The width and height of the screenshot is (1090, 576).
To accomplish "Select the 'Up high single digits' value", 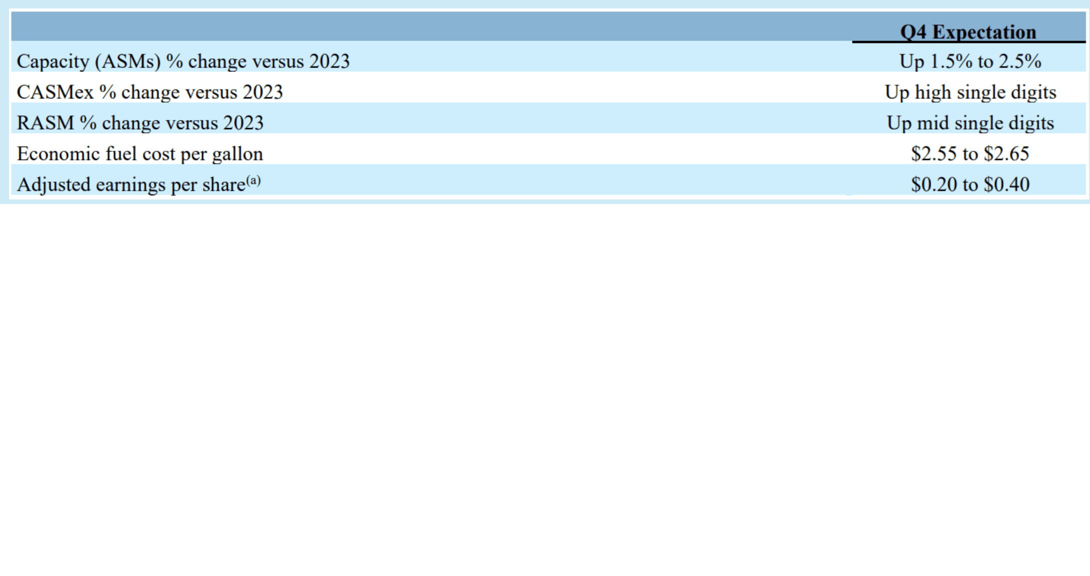I will 970,92.
